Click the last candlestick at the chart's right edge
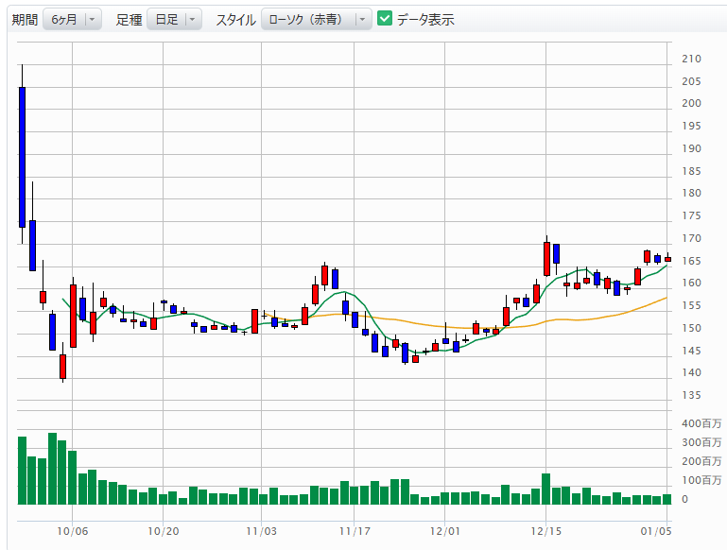Image resolution: width=727 pixels, height=550 pixels. click(667, 258)
